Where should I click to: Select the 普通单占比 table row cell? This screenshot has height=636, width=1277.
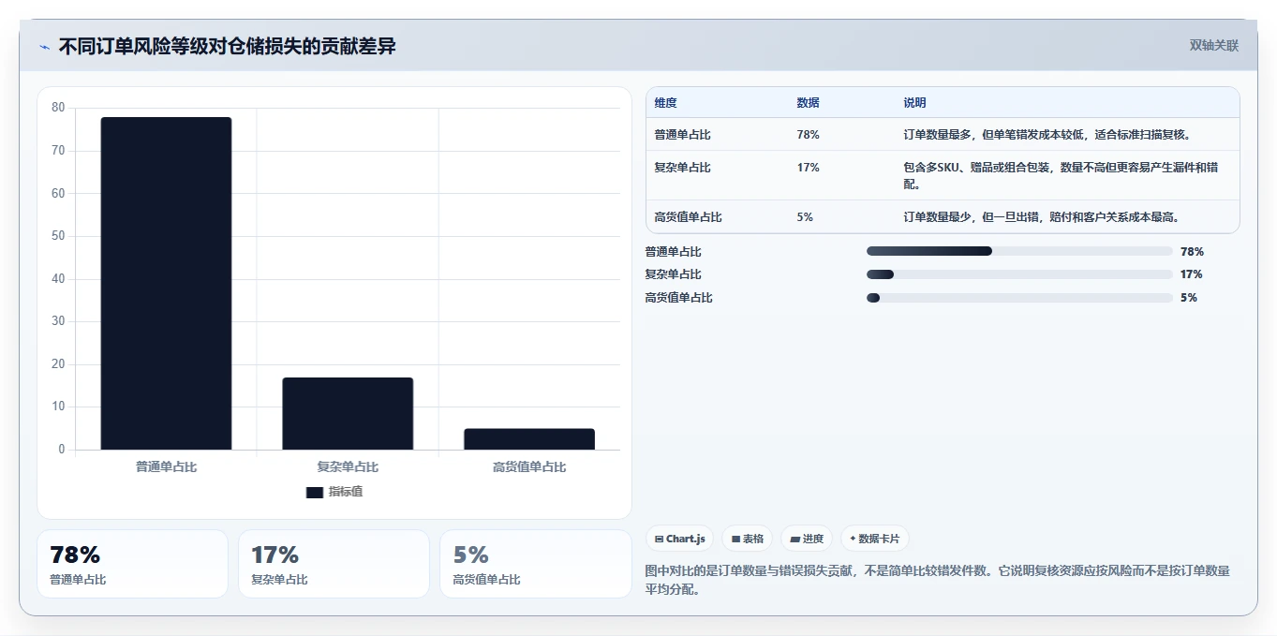click(x=682, y=135)
